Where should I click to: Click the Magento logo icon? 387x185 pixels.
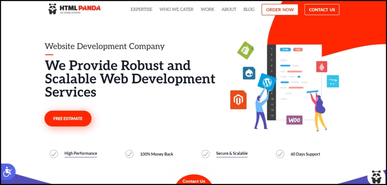(x=238, y=100)
